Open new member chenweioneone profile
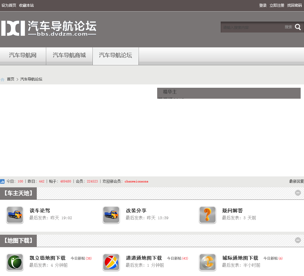This screenshot has width=304, height=276. tap(136, 182)
